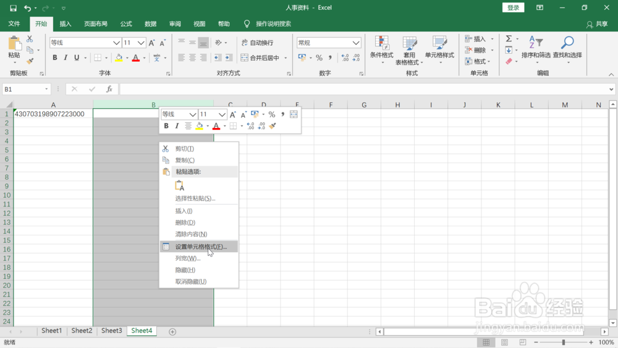Click increase decimal icon in ribbon

click(345, 58)
